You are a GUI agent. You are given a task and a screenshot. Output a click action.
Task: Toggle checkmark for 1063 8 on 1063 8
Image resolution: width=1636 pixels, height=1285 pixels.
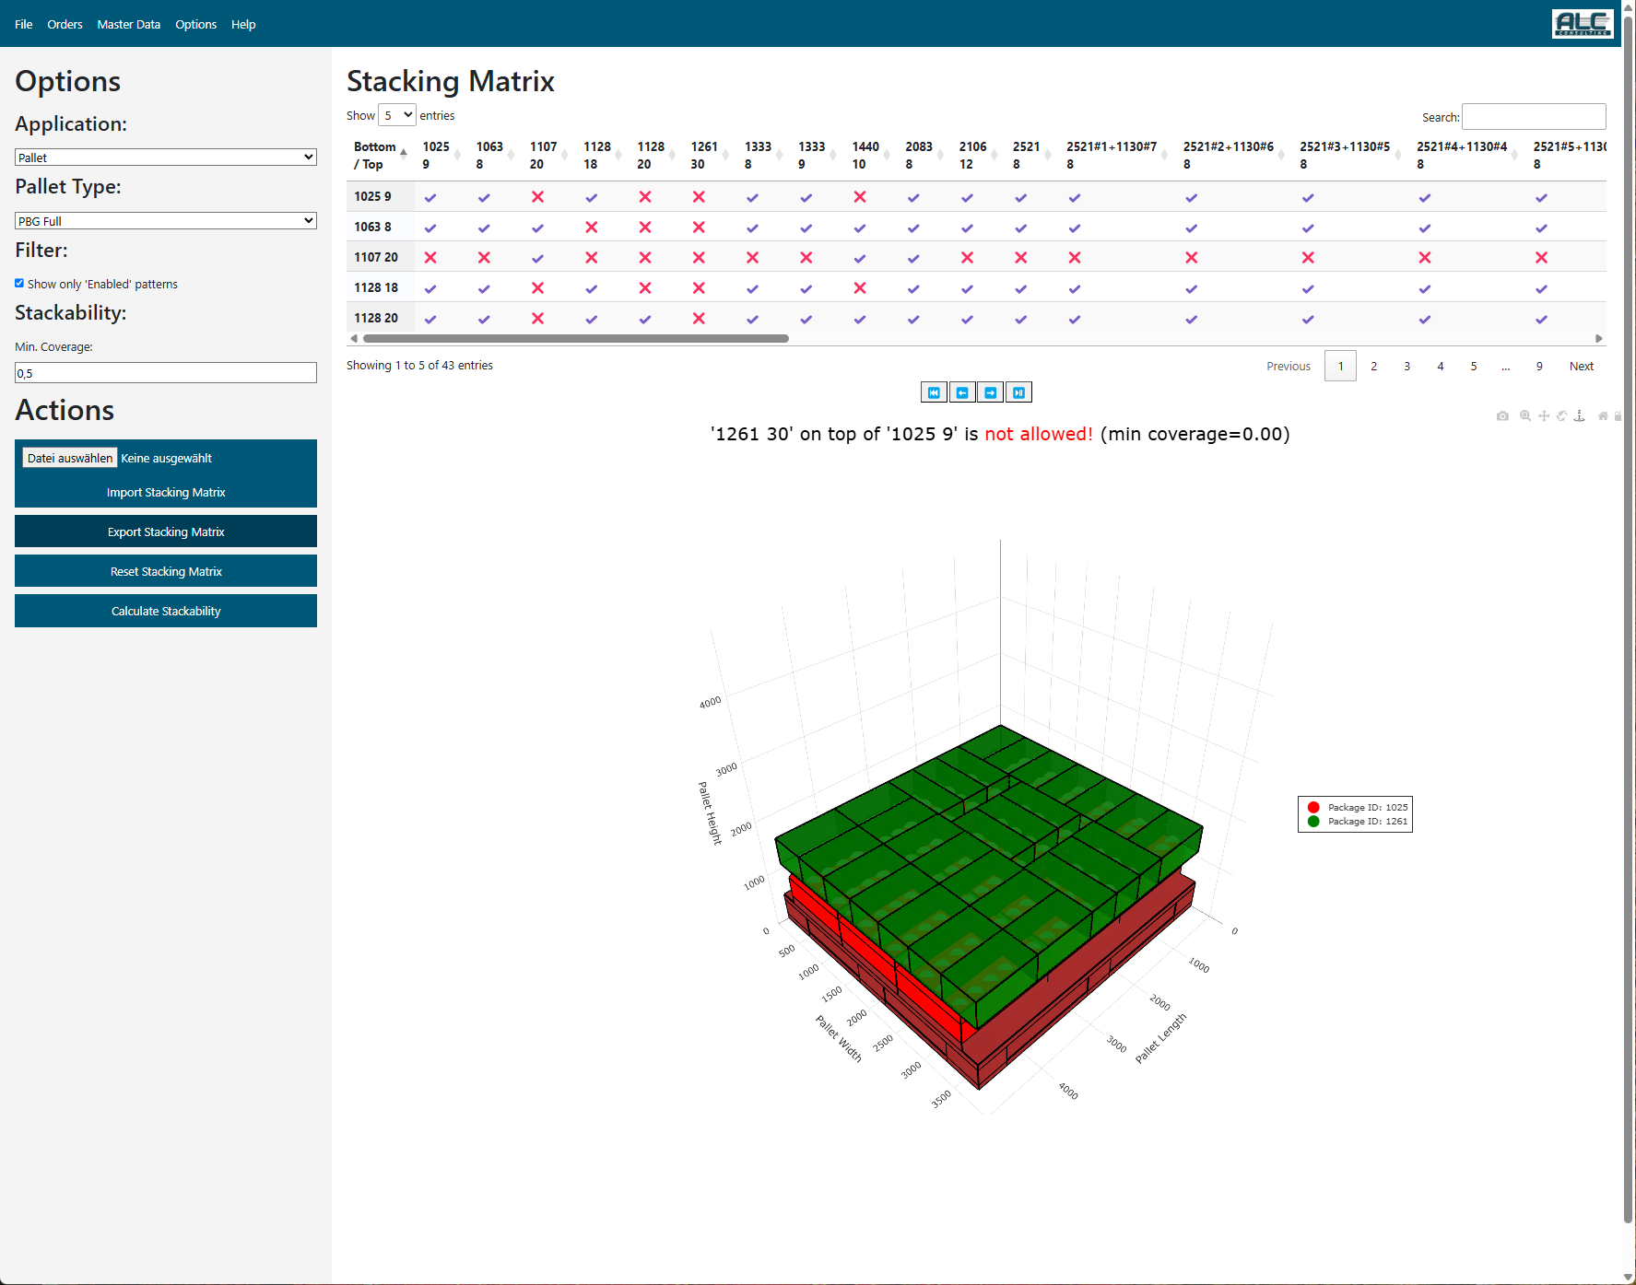click(484, 228)
